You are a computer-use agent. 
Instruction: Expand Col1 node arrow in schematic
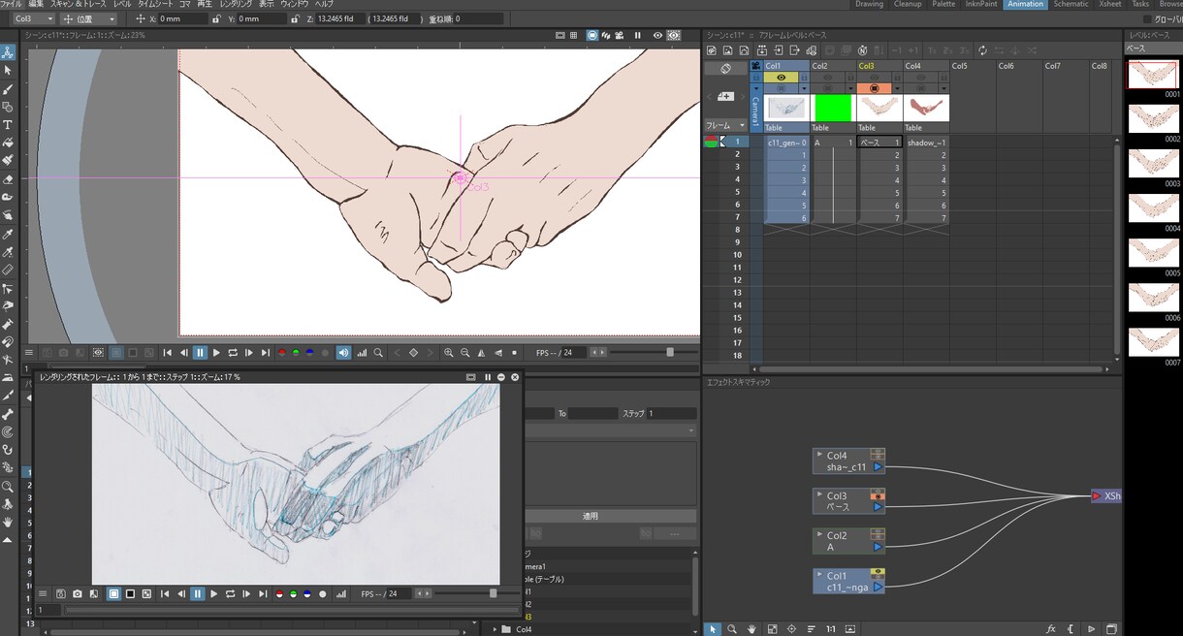click(819, 575)
